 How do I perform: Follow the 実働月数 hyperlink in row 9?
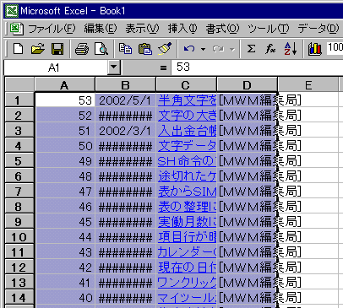[x=187, y=222]
